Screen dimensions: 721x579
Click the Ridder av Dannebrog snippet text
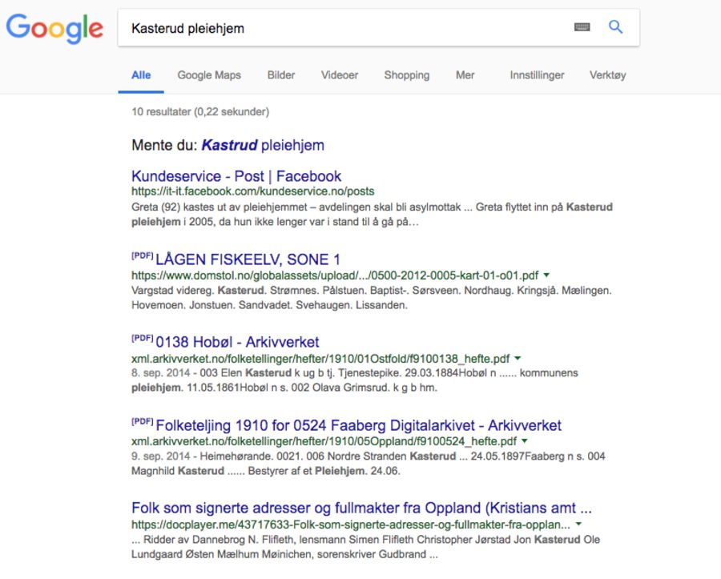[365, 546]
